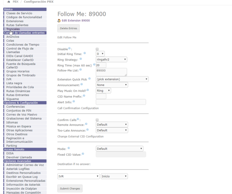Click the user icon beside Edit Extension
232x194 pixels.
pyautogui.click(x=59, y=20)
